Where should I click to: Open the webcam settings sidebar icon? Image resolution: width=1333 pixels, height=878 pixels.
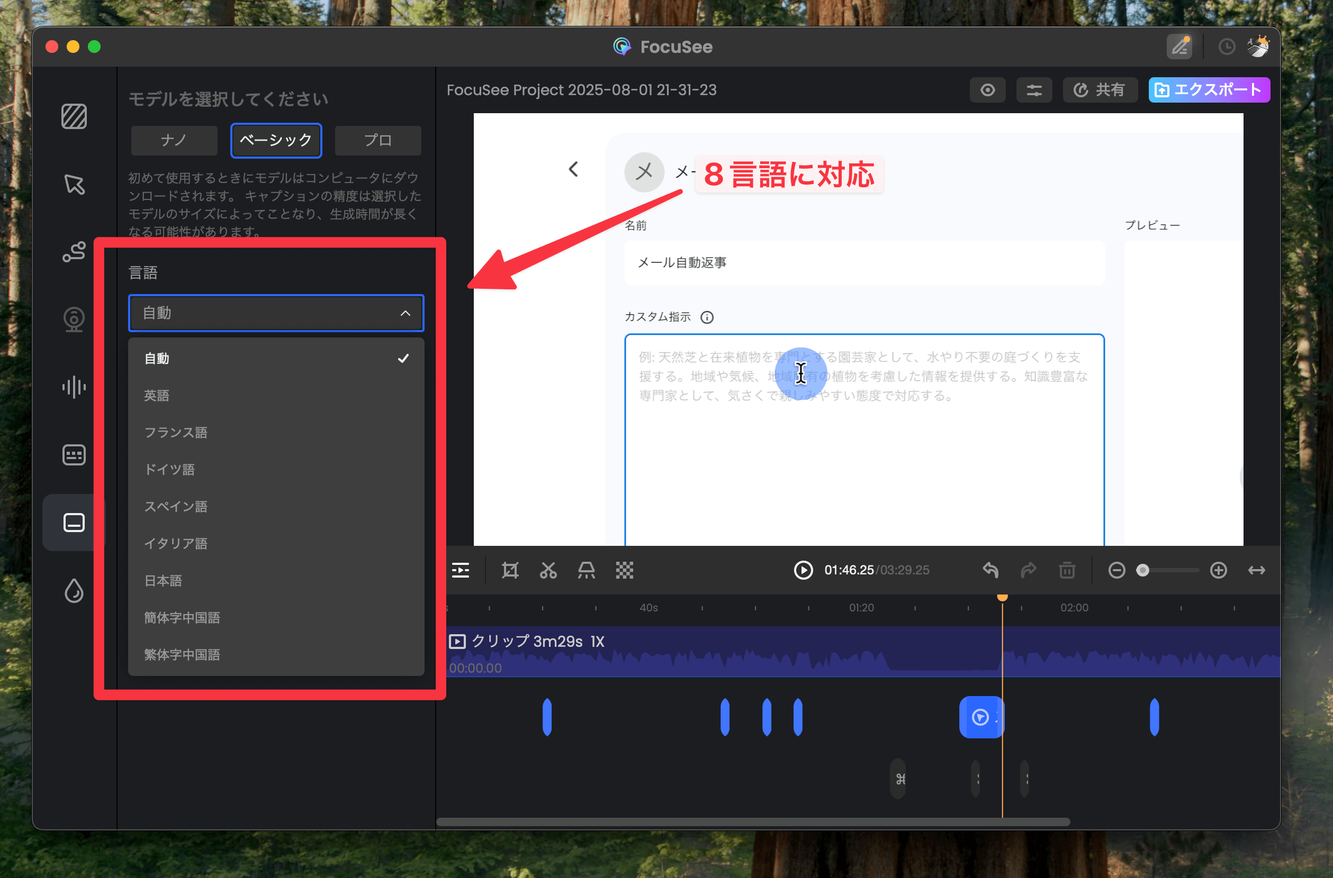[x=74, y=319]
